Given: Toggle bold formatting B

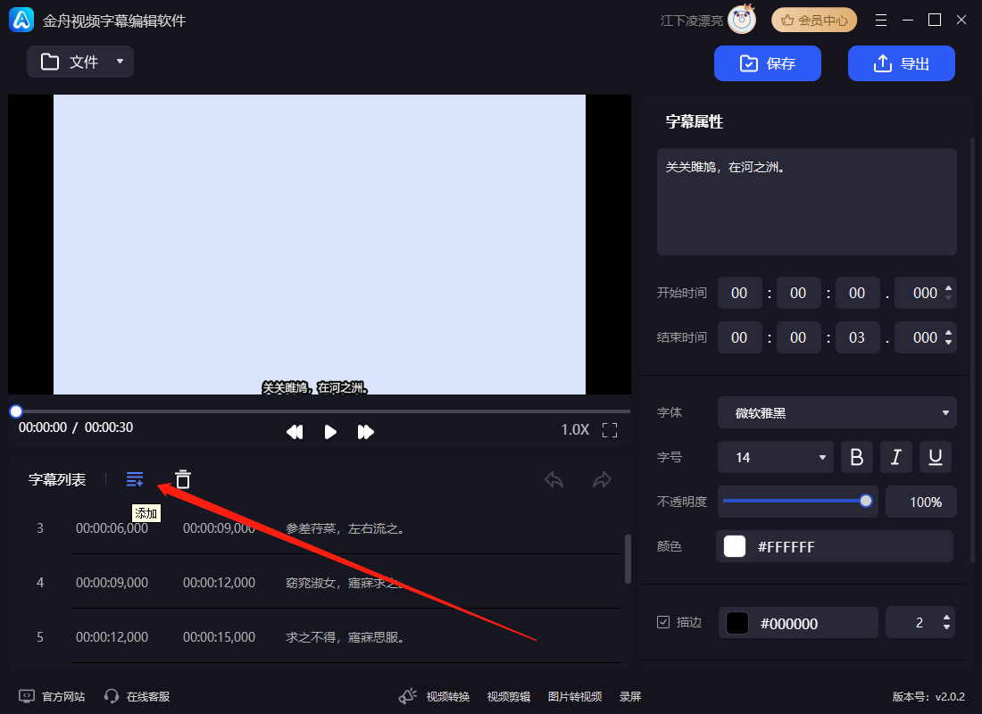Looking at the screenshot, I should [857, 457].
